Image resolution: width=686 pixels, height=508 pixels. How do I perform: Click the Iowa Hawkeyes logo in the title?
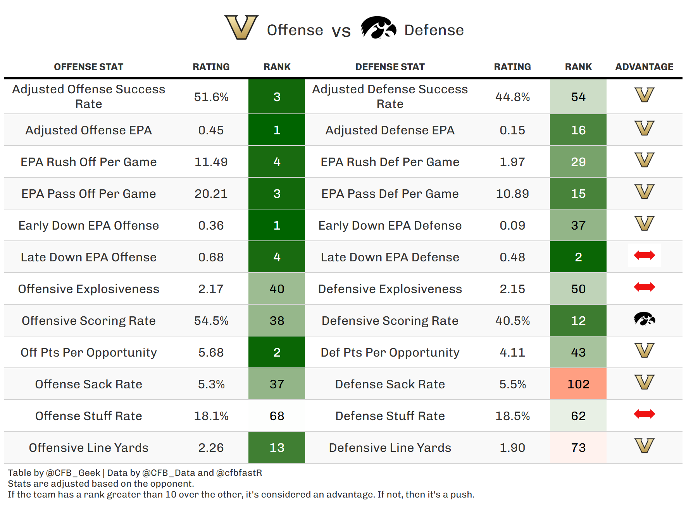pos(378,28)
